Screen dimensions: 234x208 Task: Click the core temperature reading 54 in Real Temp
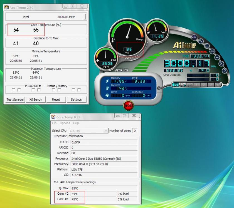(16, 30)
